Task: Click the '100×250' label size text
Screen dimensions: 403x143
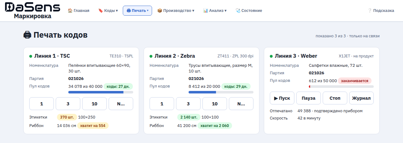Action: coord(87,117)
